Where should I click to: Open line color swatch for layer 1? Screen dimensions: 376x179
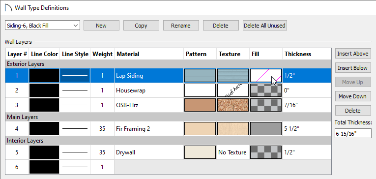pos(44,76)
